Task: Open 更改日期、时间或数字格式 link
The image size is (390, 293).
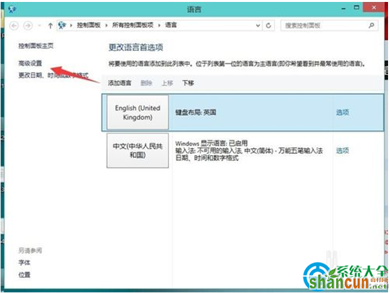Action: (54, 75)
